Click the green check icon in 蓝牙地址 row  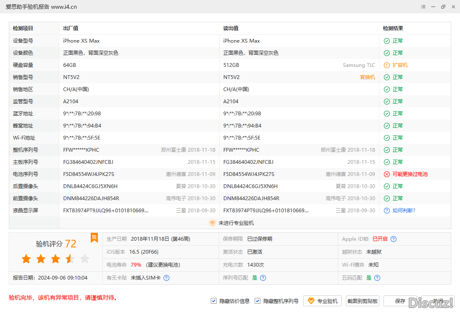[x=387, y=114]
